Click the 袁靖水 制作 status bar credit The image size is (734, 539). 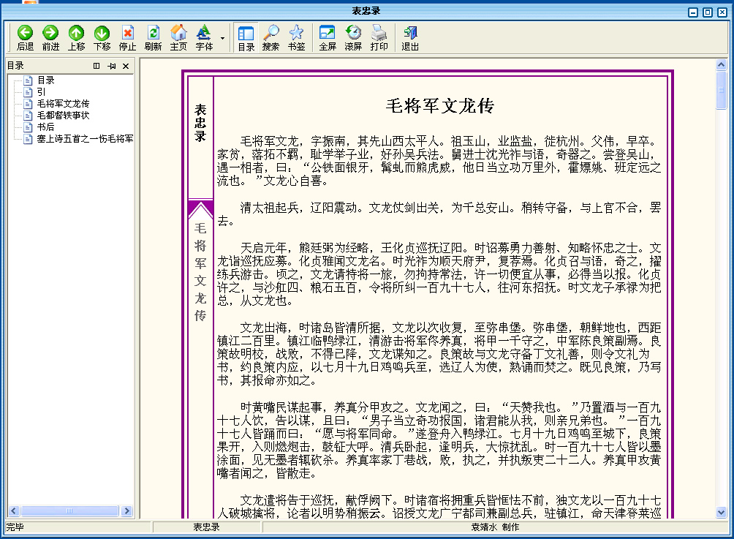point(495,527)
